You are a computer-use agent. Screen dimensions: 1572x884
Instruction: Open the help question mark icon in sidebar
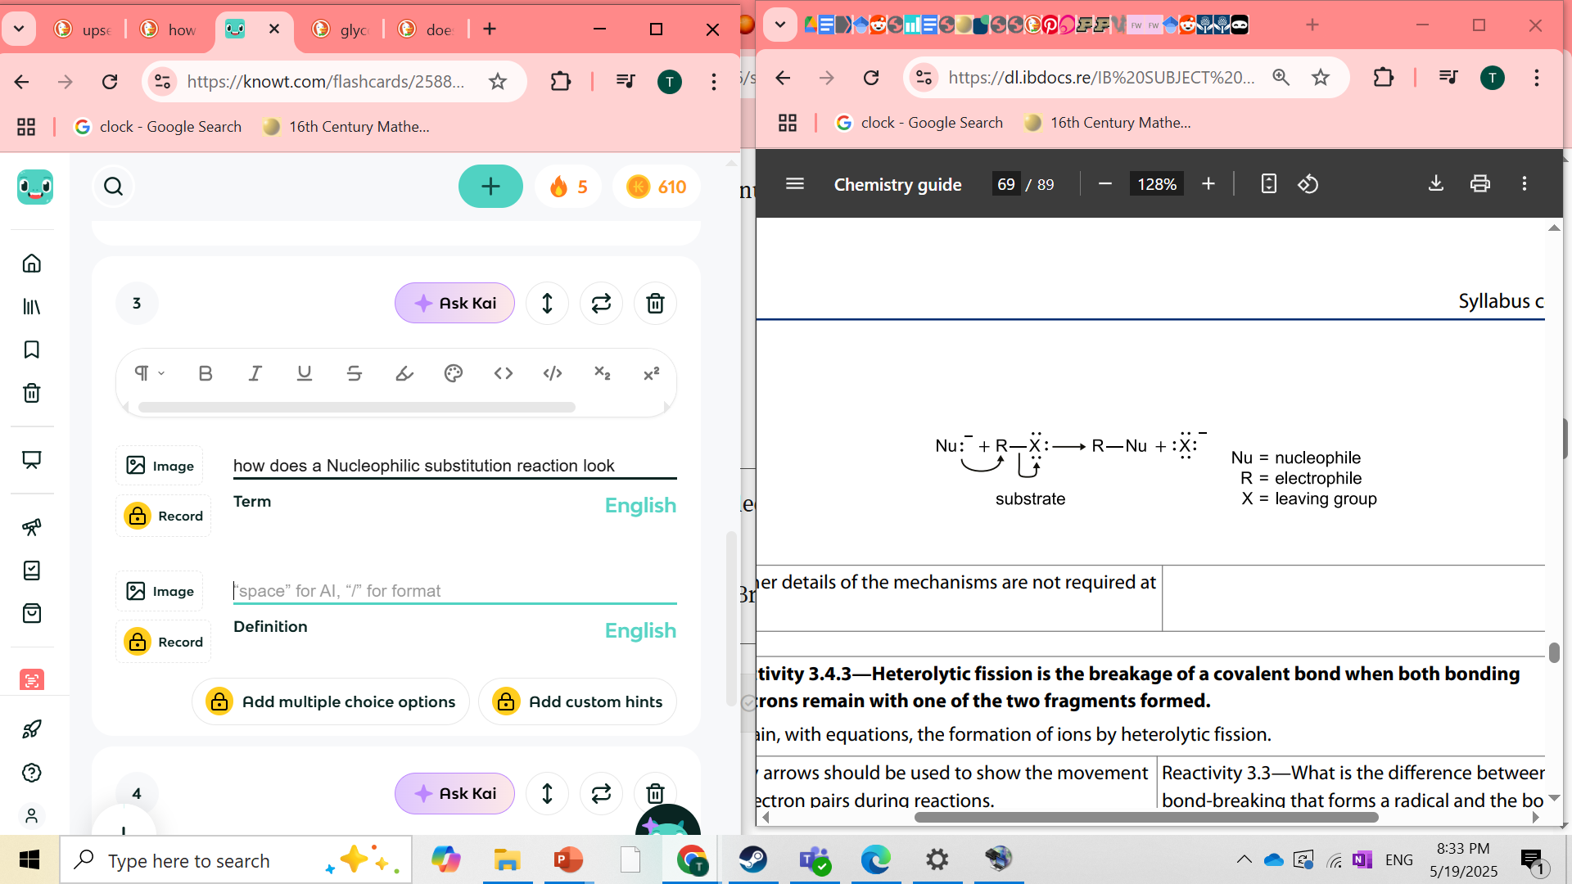(32, 773)
